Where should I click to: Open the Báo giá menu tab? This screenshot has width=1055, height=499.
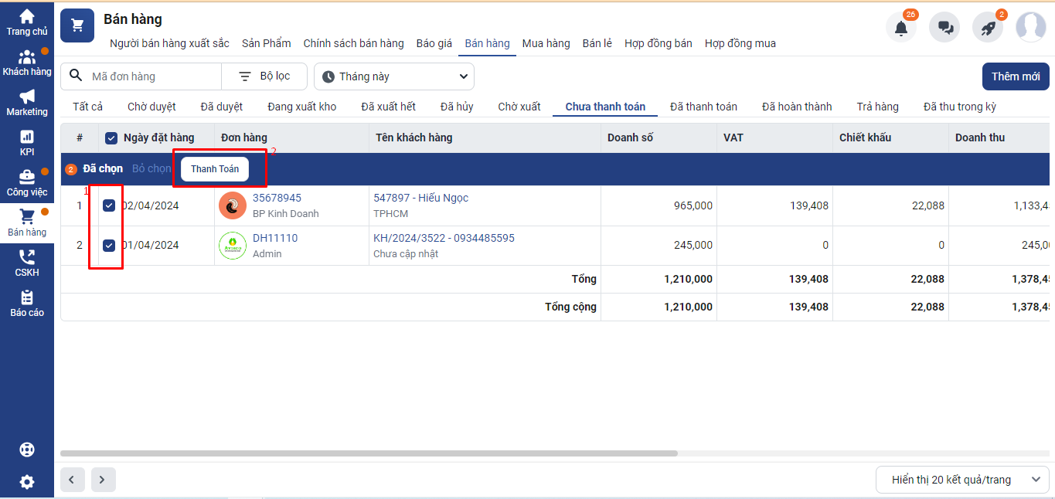(x=434, y=43)
